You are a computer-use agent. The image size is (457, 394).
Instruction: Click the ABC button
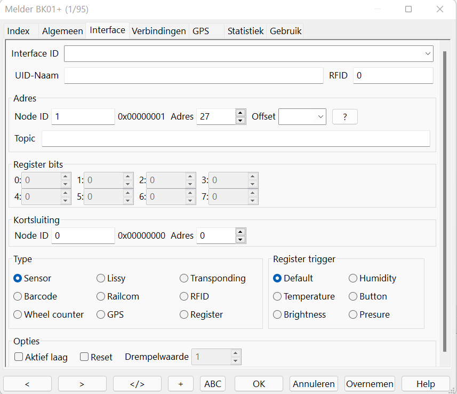213,383
